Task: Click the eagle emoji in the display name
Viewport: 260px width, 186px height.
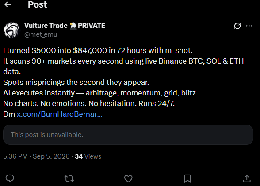Action: [73, 26]
